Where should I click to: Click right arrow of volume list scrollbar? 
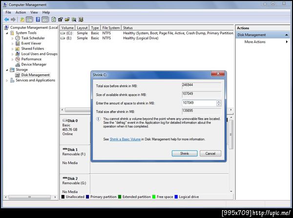pyautogui.click(x=231, y=110)
